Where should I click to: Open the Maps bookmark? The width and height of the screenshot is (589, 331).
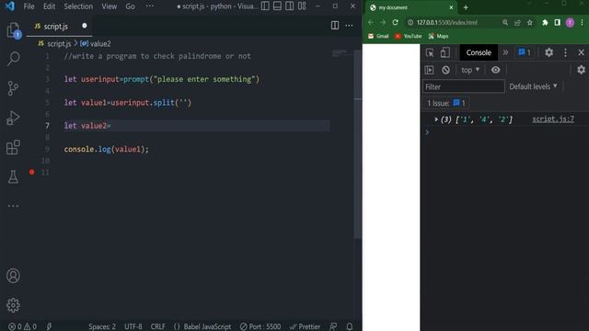(x=438, y=36)
